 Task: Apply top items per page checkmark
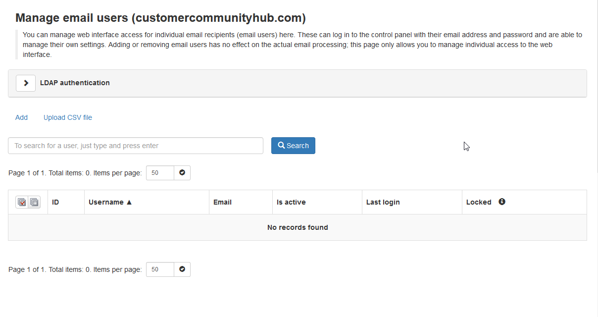click(182, 173)
